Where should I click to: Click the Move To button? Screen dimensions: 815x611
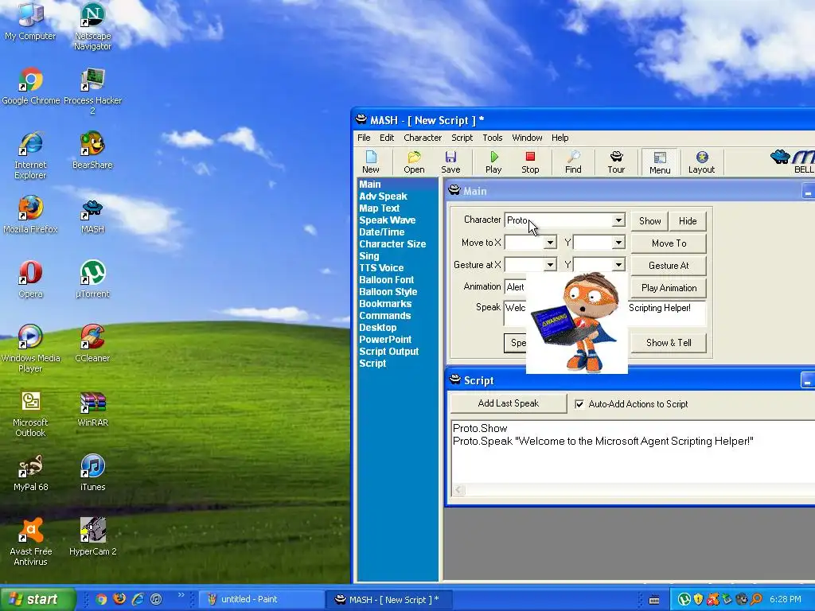(669, 243)
